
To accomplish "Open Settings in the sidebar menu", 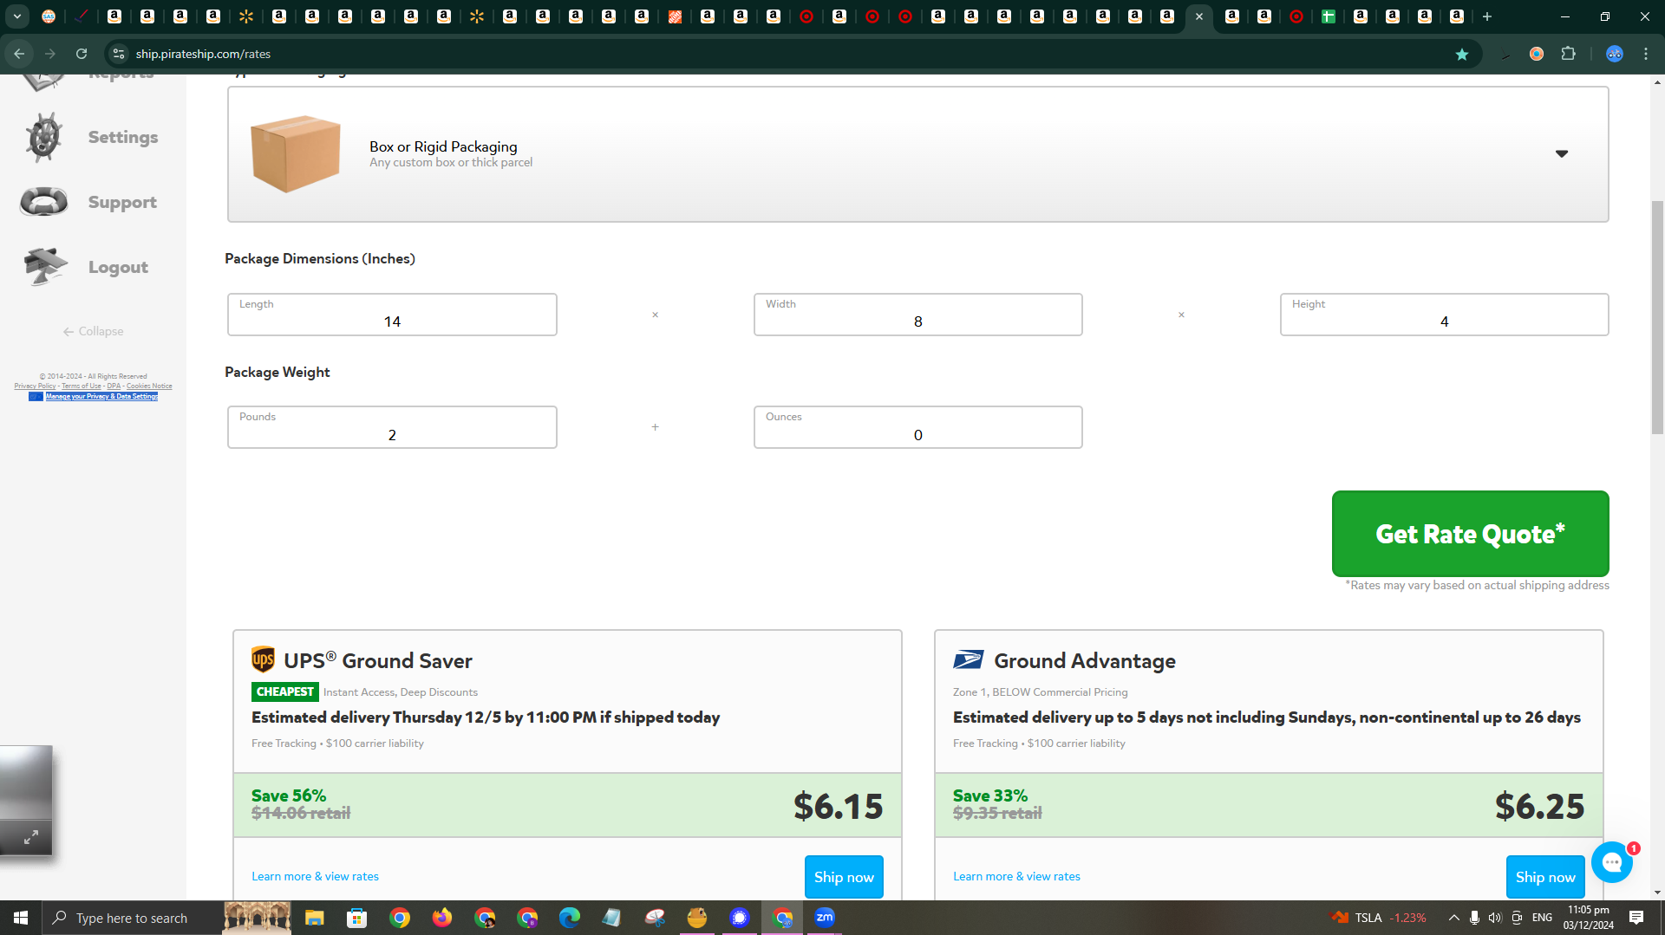I will pos(123,137).
